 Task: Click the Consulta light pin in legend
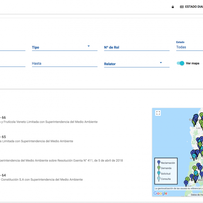coord(159,179)
